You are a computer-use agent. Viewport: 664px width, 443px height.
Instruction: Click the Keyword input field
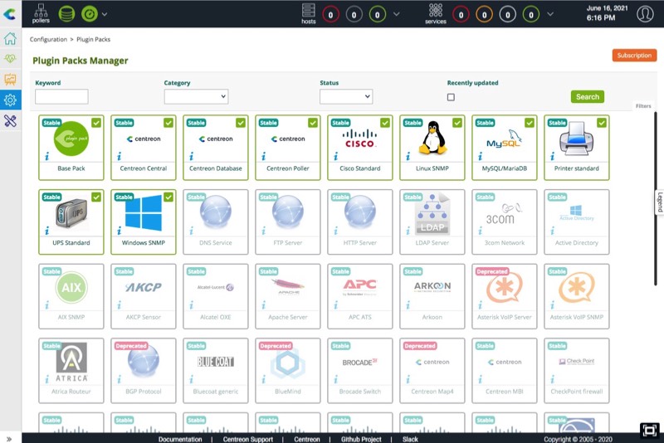point(61,97)
